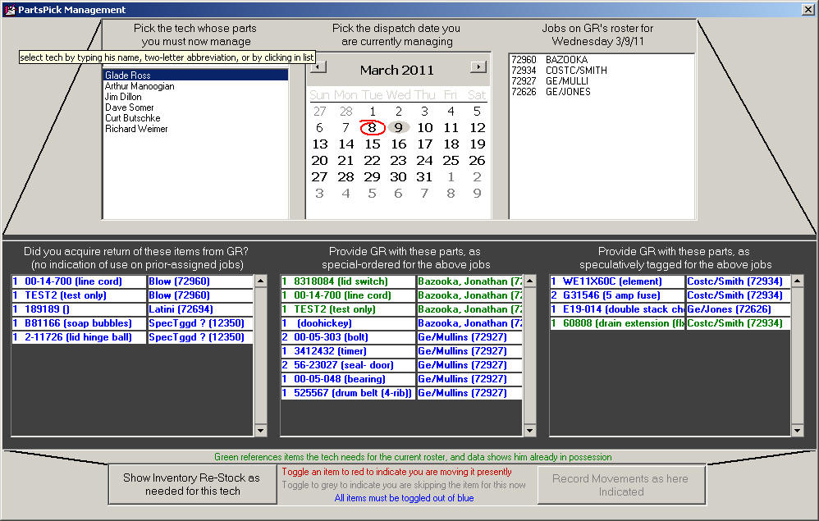The height and width of the screenshot is (521, 819).
Task: Toggle the B81166 soap bubbles item
Action: tap(78, 323)
